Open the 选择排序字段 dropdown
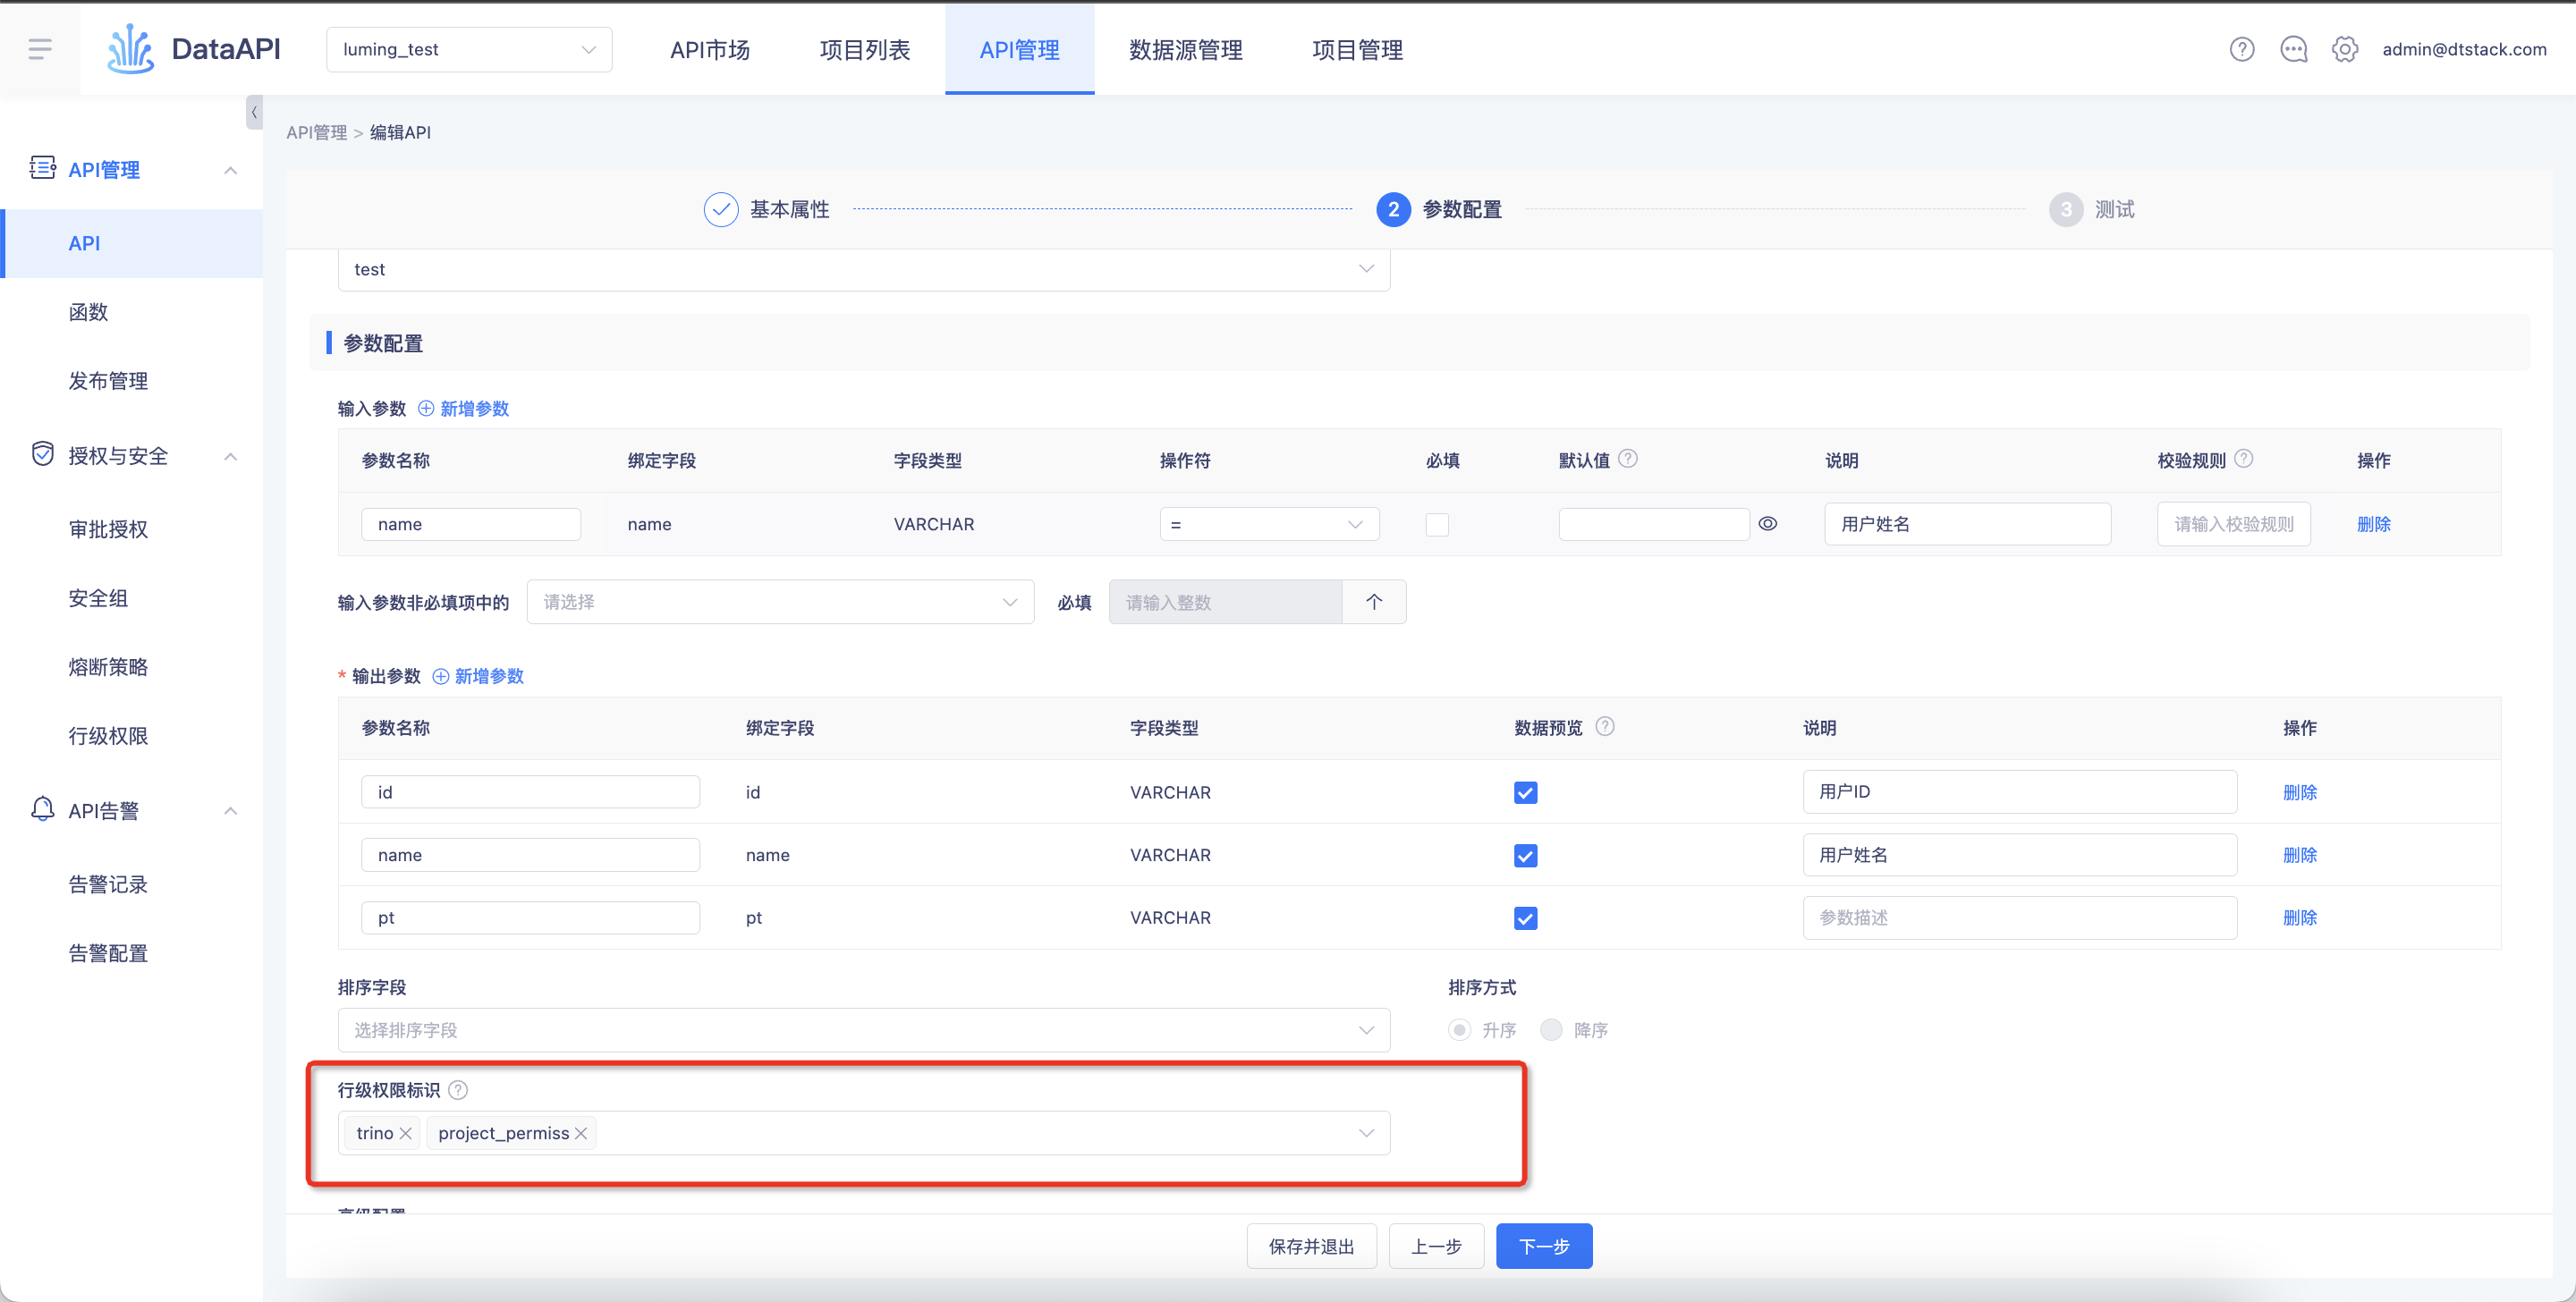Image resolution: width=2576 pixels, height=1302 pixels. pyautogui.click(x=863, y=1030)
